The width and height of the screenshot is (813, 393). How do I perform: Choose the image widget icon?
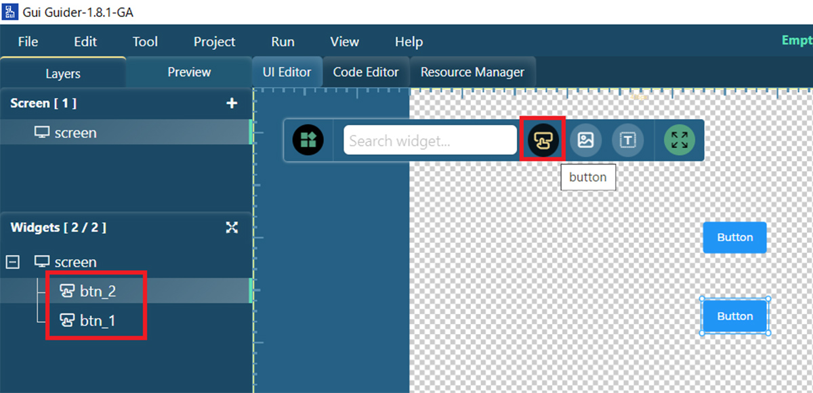pos(585,140)
